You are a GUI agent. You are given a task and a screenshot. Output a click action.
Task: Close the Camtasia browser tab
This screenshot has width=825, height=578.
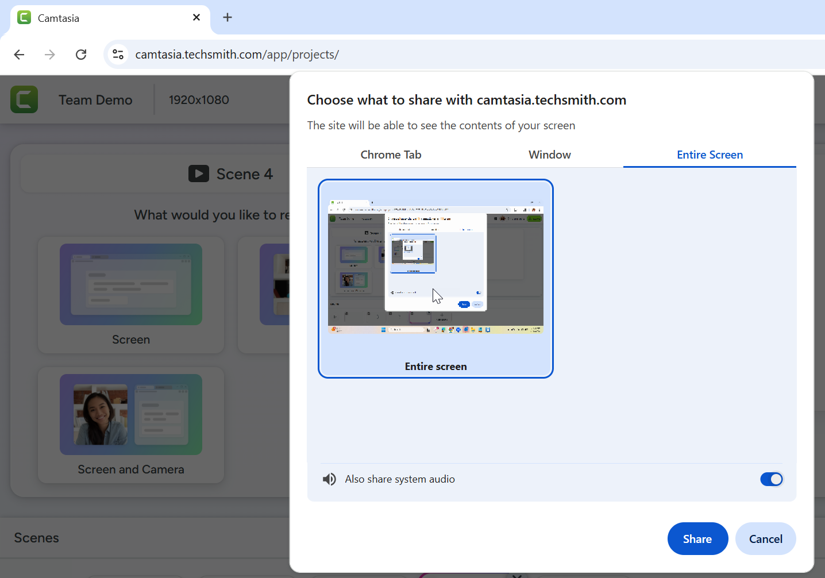click(196, 17)
